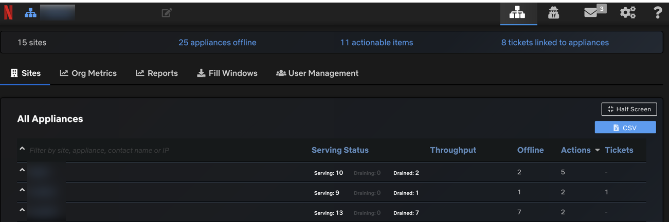Collapse the site row with Serving: 10
Image resolution: width=669 pixels, height=222 pixels.
pyautogui.click(x=22, y=170)
